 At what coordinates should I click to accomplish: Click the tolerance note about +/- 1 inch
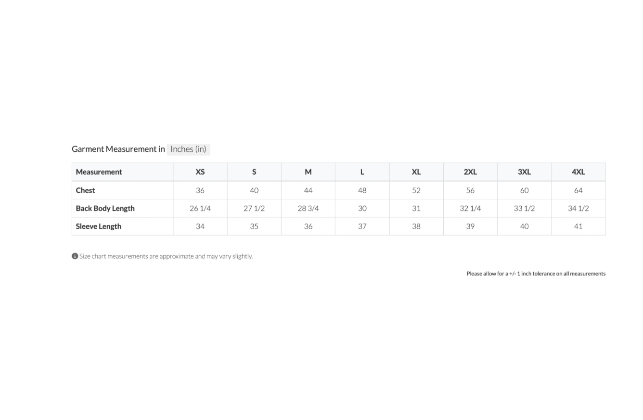(536, 274)
